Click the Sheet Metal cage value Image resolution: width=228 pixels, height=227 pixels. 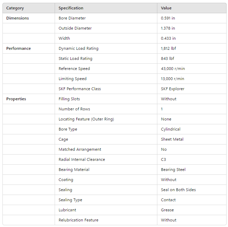172,139
